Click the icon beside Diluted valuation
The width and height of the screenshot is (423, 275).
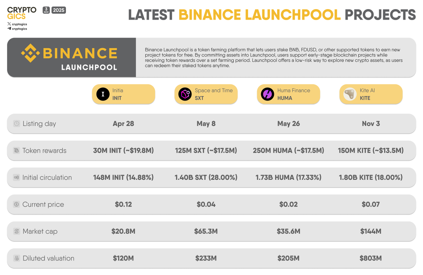[17, 258]
